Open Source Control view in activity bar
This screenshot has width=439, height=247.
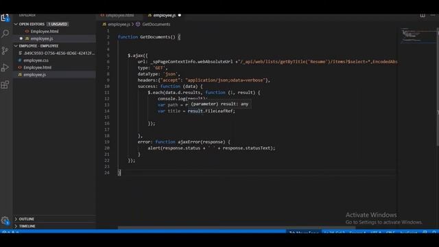pyautogui.click(x=5, y=51)
